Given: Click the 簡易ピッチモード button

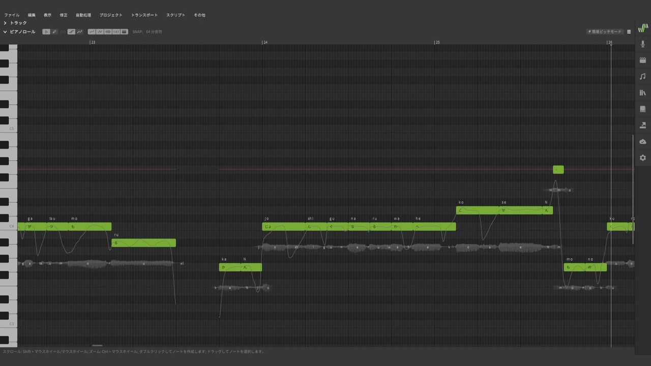Looking at the screenshot, I should click(x=605, y=32).
